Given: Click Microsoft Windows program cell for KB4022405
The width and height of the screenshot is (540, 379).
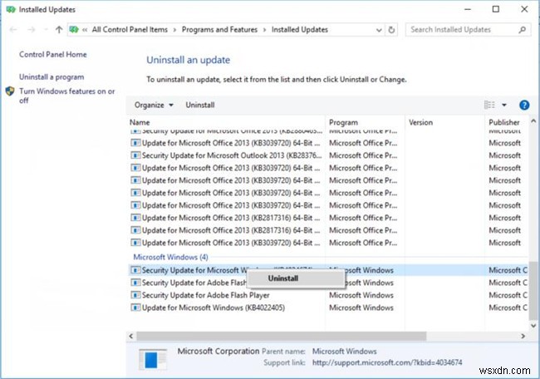Looking at the screenshot, I should (x=361, y=308).
